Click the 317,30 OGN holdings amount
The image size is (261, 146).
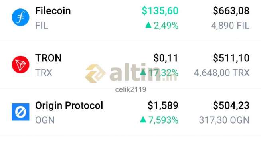(224, 120)
